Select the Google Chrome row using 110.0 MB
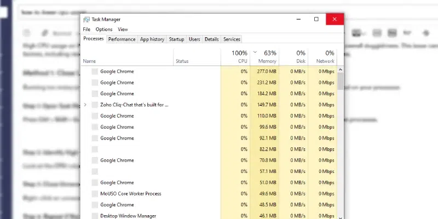The image size is (438, 219). pyautogui.click(x=209, y=116)
